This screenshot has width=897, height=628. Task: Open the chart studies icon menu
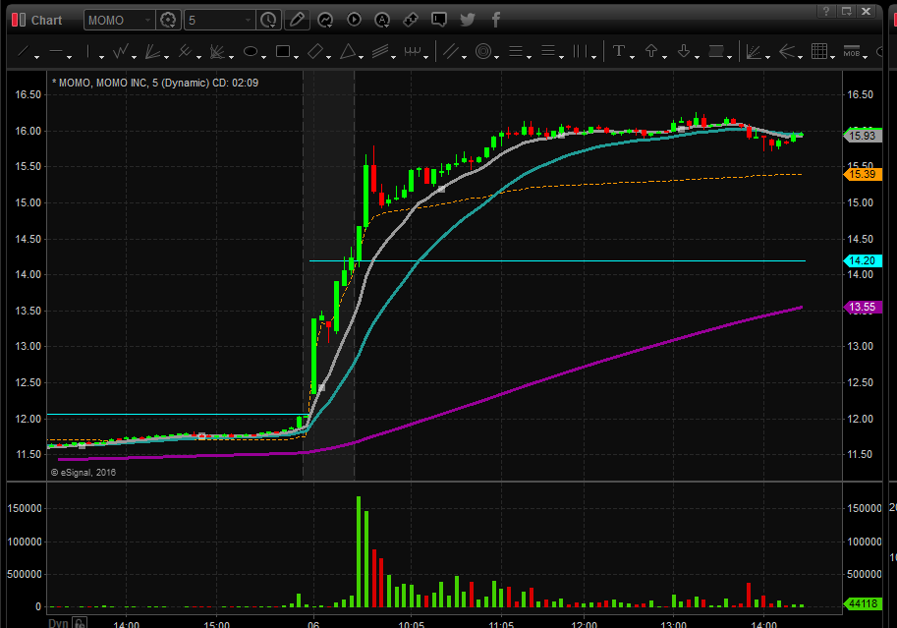pos(325,20)
